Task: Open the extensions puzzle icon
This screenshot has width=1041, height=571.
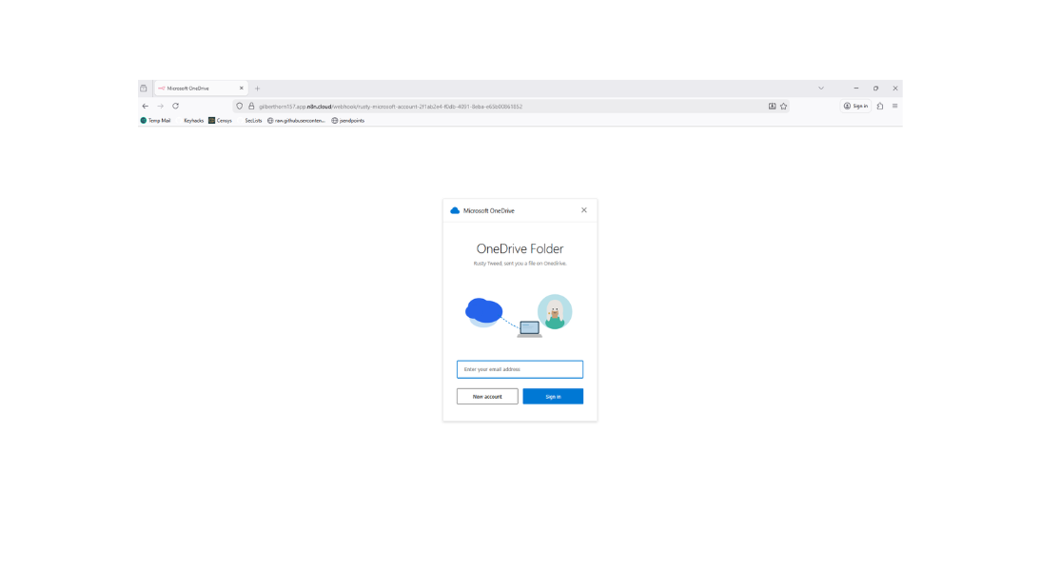Action: click(x=880, y=107)
